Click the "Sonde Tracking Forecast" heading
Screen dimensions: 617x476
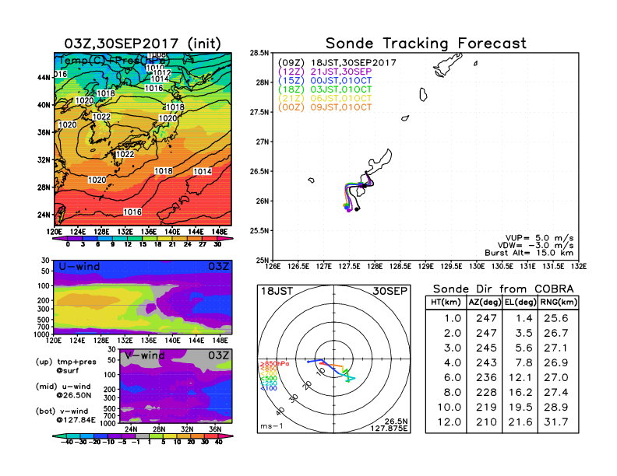point(426,43)
